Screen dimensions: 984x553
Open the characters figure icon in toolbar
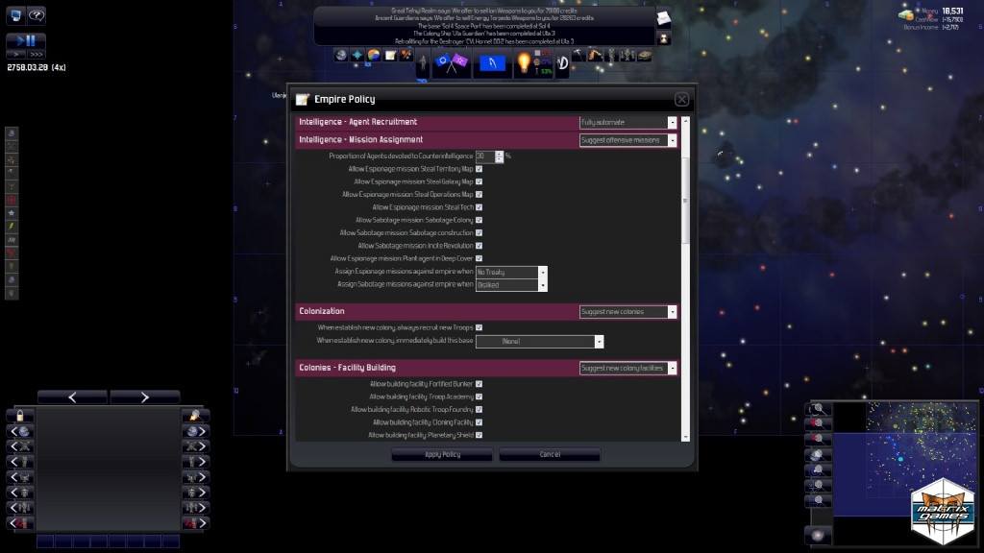coord(423,62)
